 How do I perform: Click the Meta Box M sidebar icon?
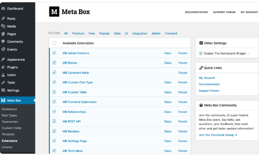[3, 100]
